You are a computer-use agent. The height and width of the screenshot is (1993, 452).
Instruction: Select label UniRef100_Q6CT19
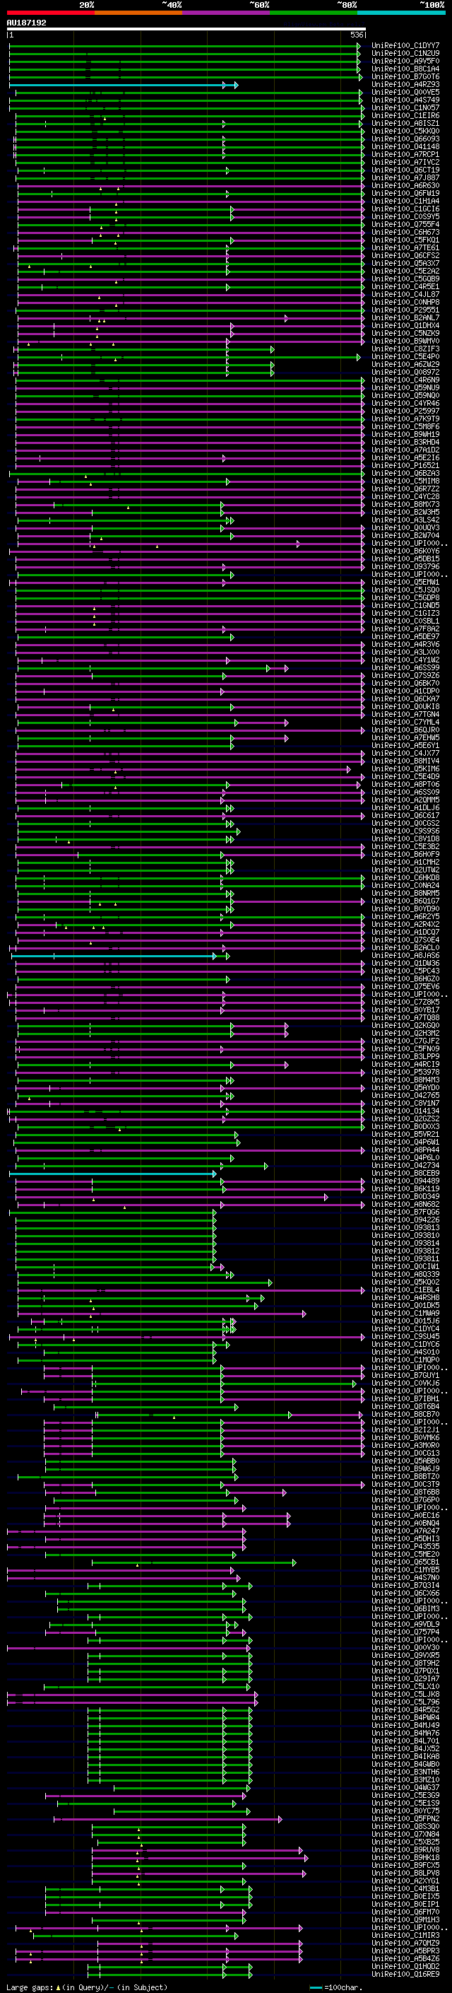pyautogui.click(x=405, y=170)
